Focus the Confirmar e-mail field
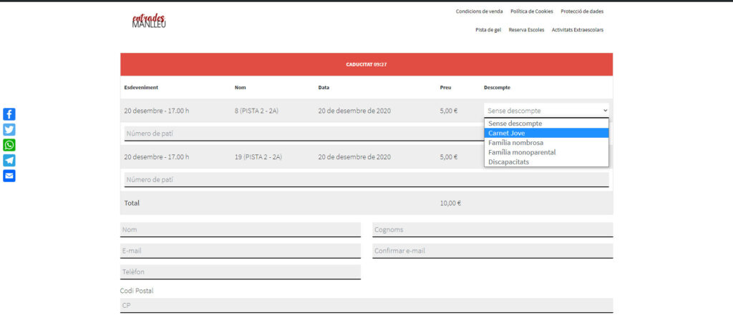This screenshot has width=733, height=315. pos(492,251)
